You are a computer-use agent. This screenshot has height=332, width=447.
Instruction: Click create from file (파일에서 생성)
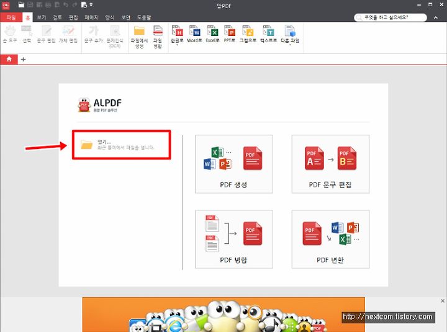coord(139,37)
